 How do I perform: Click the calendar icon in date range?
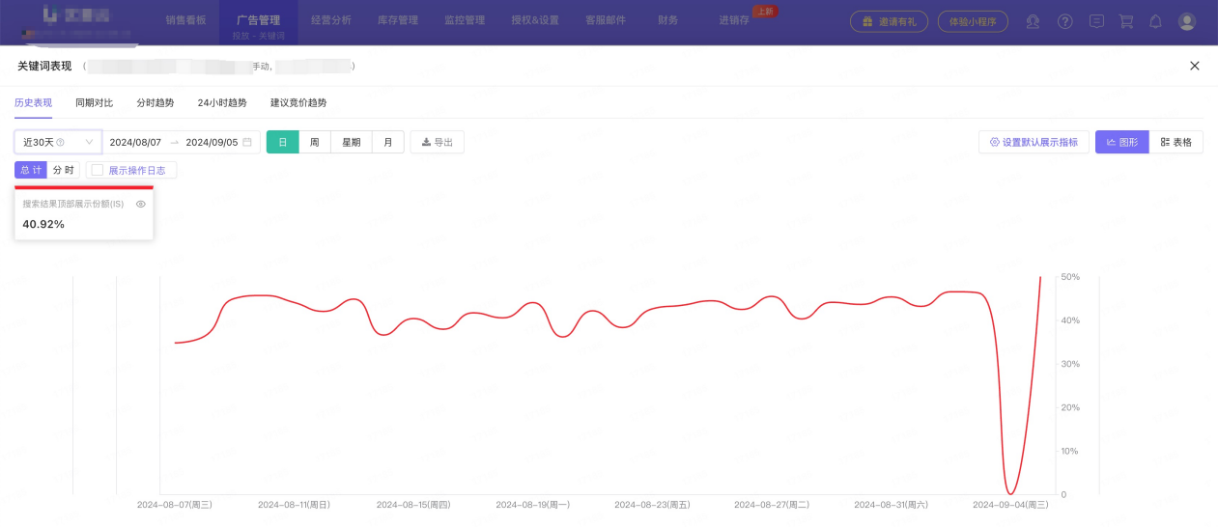(x=247, y=142)
